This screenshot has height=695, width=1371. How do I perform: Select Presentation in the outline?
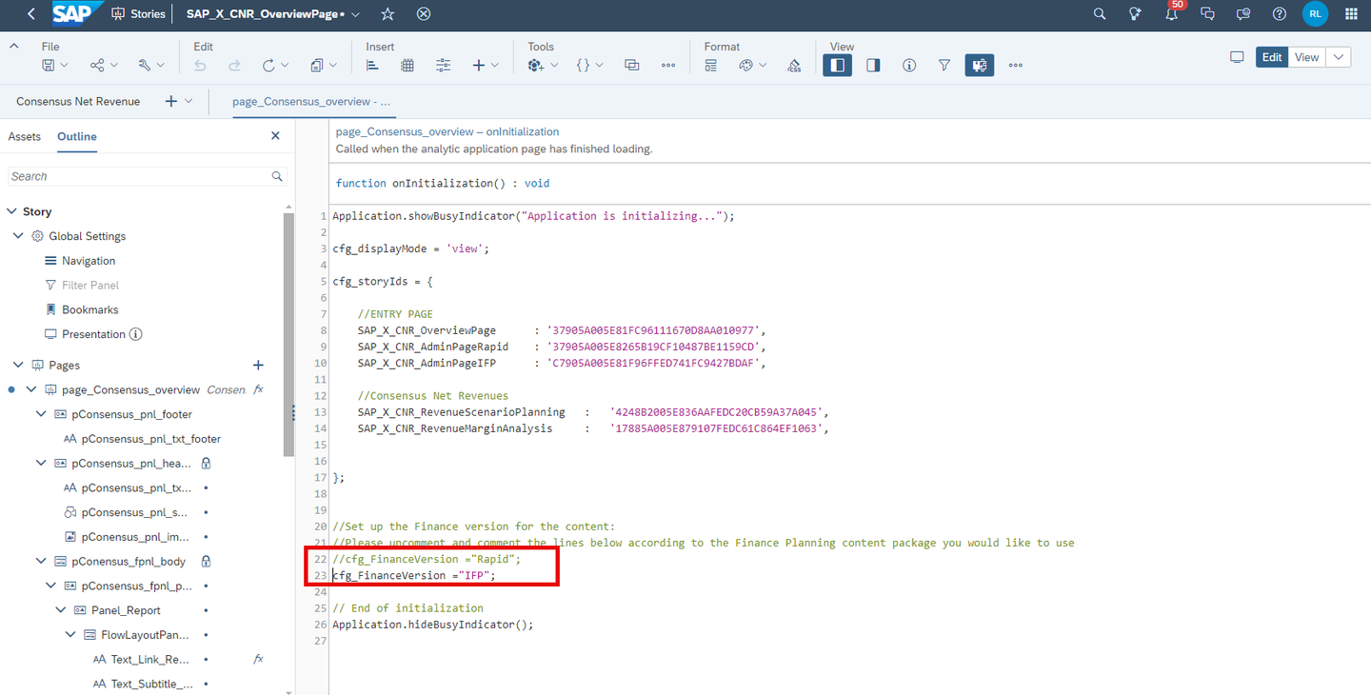point(93,334)
